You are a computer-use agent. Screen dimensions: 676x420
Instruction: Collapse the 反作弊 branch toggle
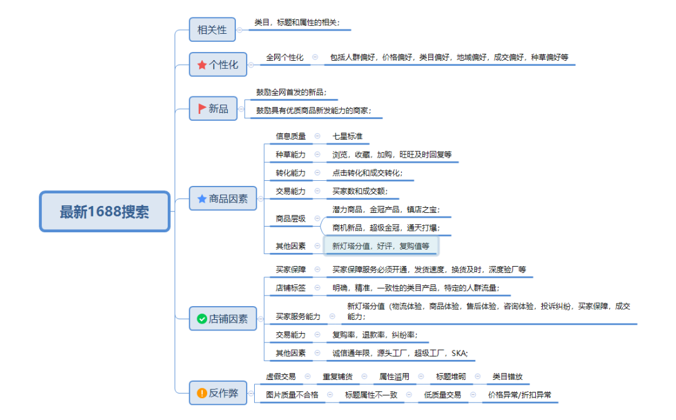(251, 393)
